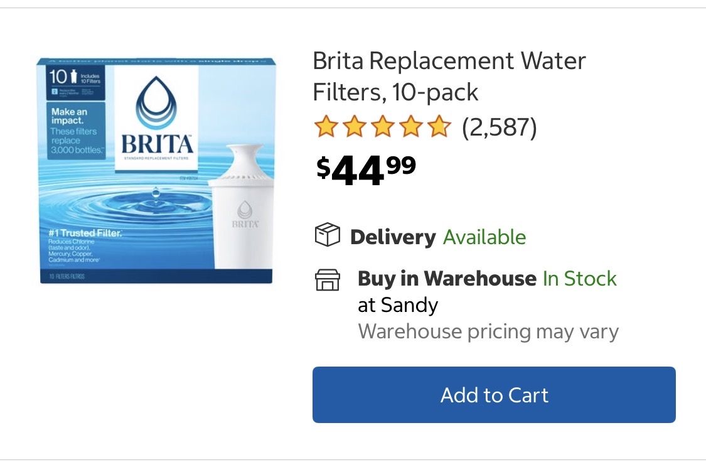
Task: Click the green Available delivery status
Action: coord(484,237)
